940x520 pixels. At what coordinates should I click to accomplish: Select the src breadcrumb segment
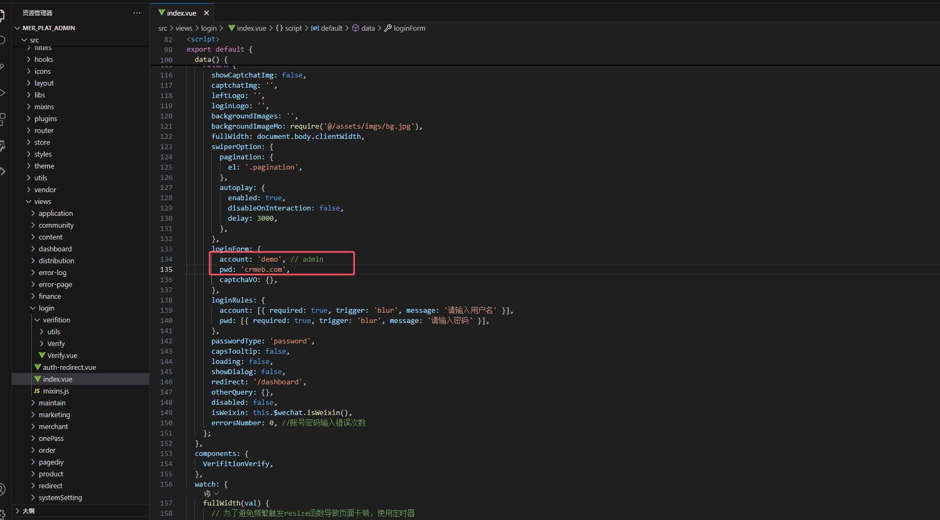pyautogui.click(x=163, y=28)
